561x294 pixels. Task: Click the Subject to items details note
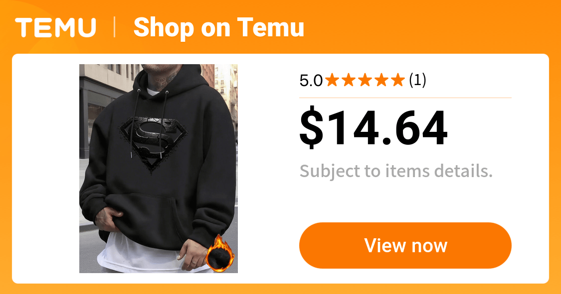click(396, 171)
